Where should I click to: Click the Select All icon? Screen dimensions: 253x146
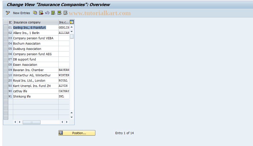(x=53, y=13)
